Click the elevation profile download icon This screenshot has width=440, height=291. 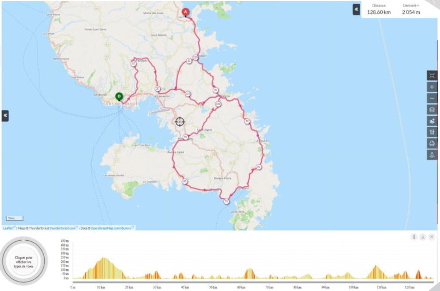(423, 237)
